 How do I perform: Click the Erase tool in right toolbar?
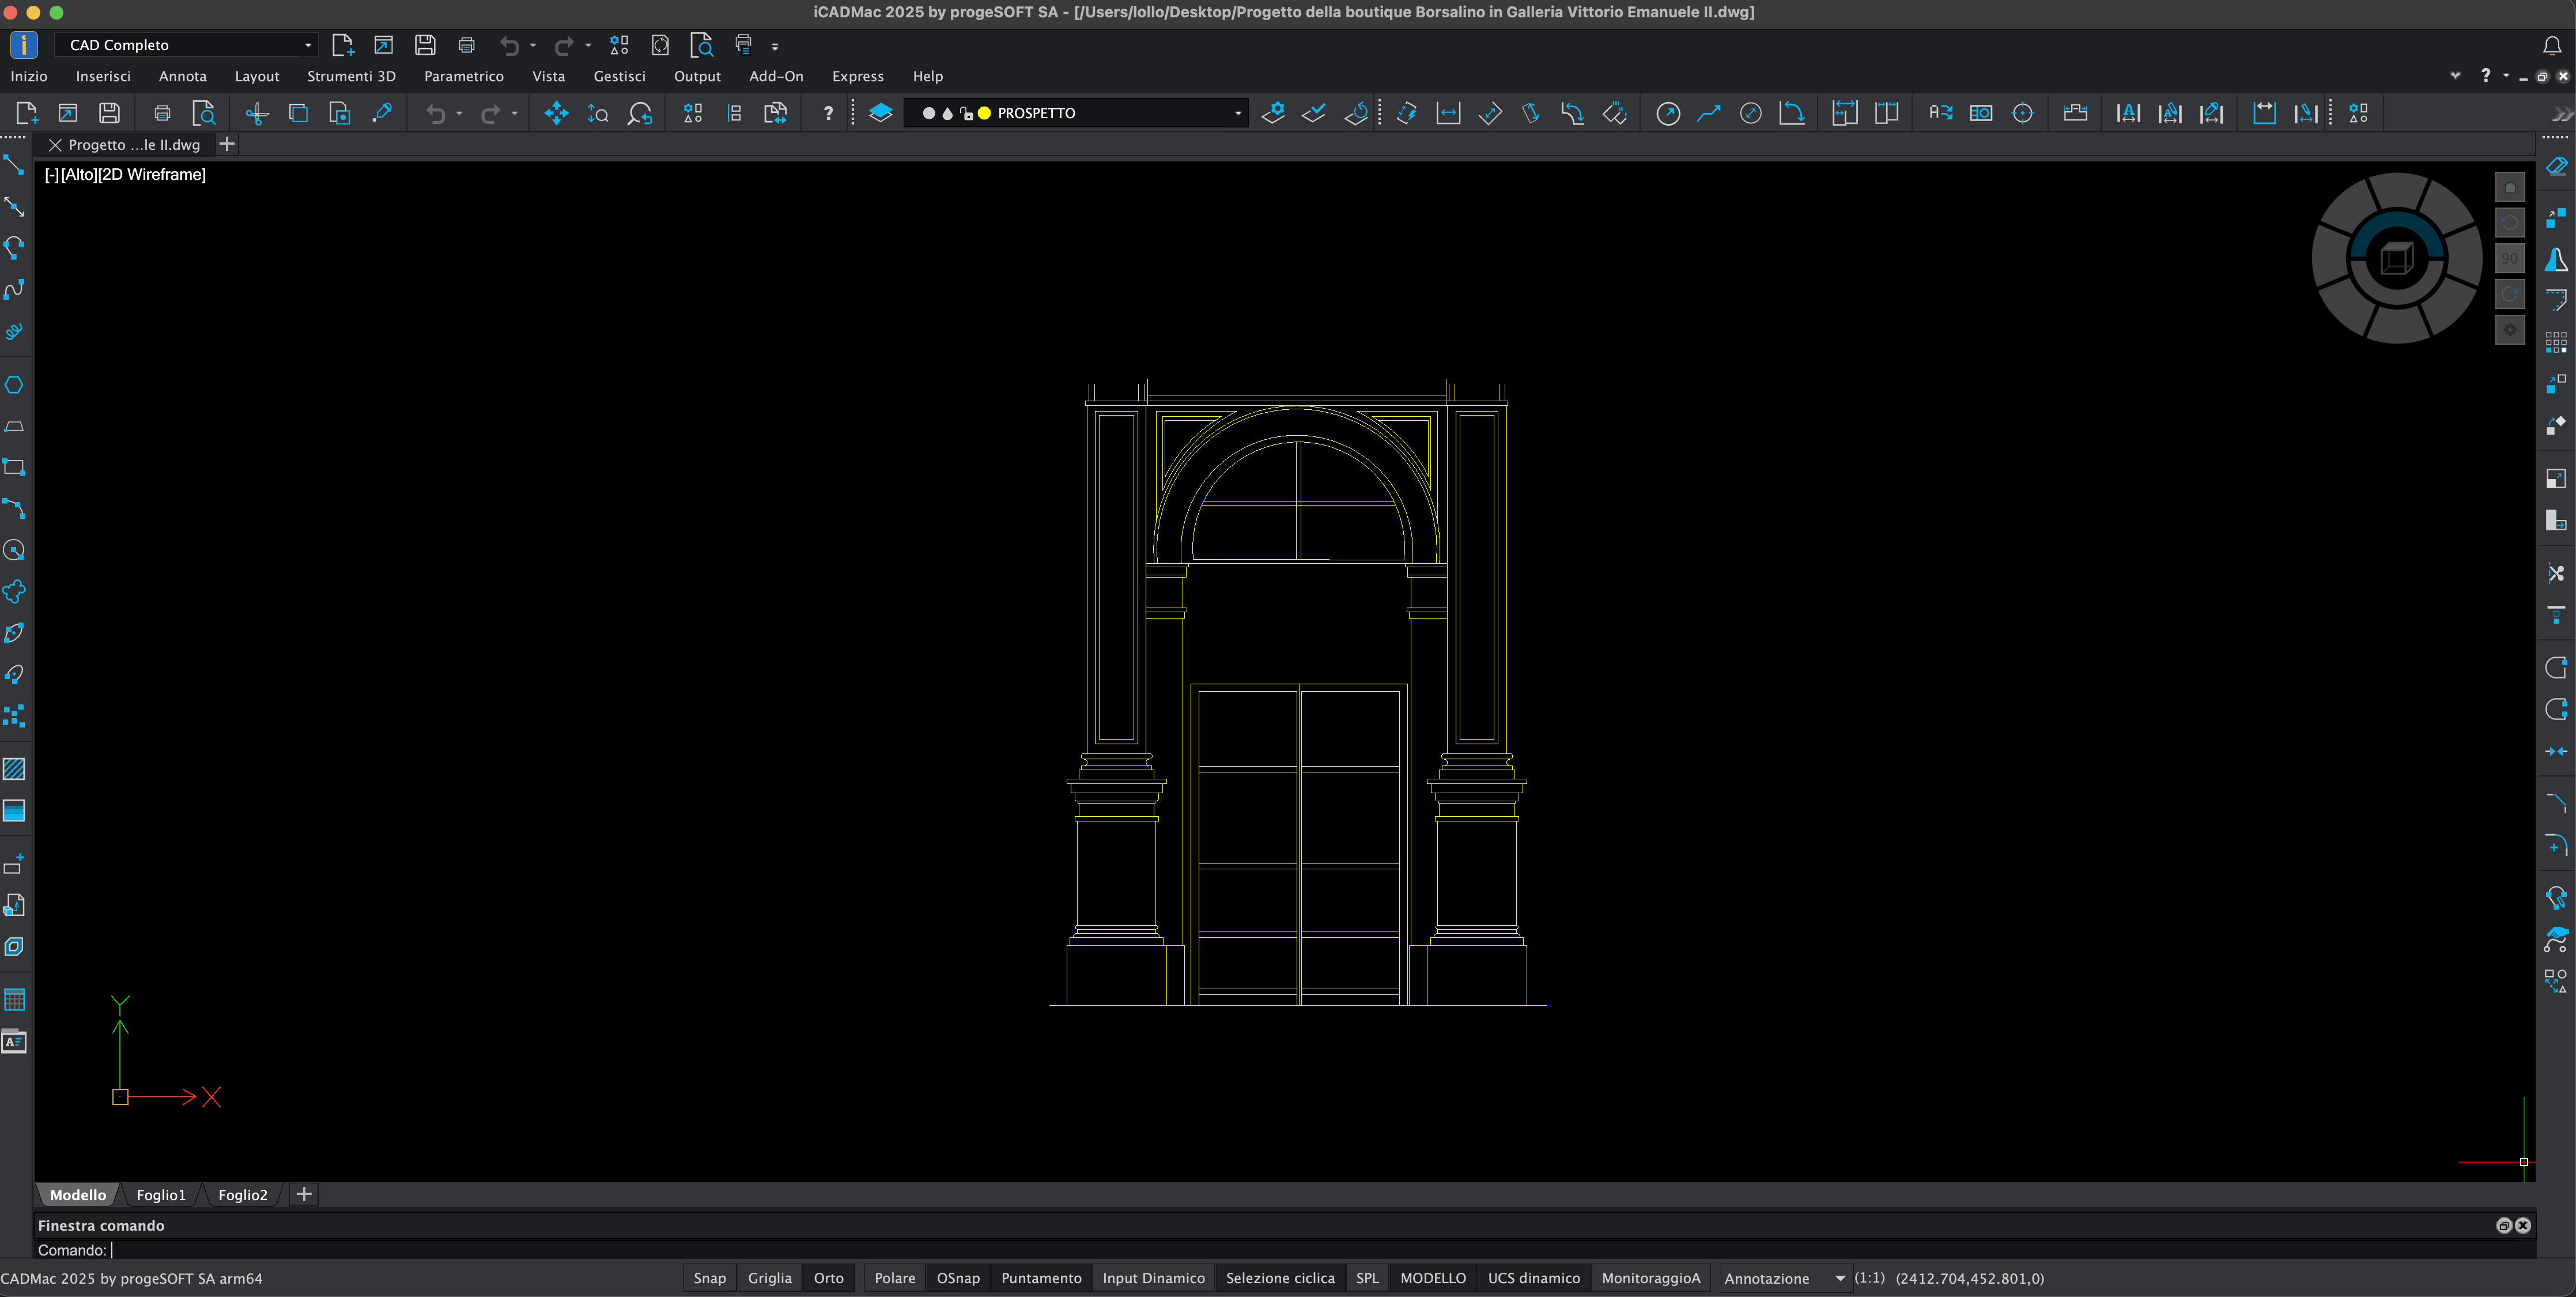click(2556, 166)
